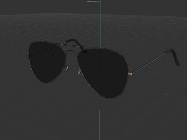Click the camera icon beside Default camera

[99, 1]
